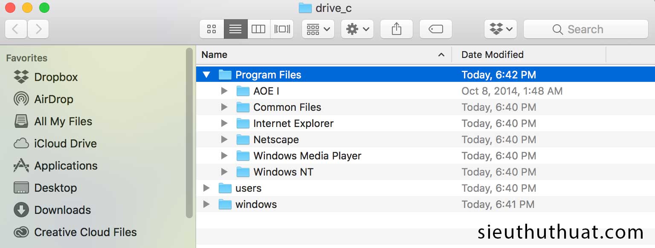Click the sidebar scrollbar

(x=190, y=133)
